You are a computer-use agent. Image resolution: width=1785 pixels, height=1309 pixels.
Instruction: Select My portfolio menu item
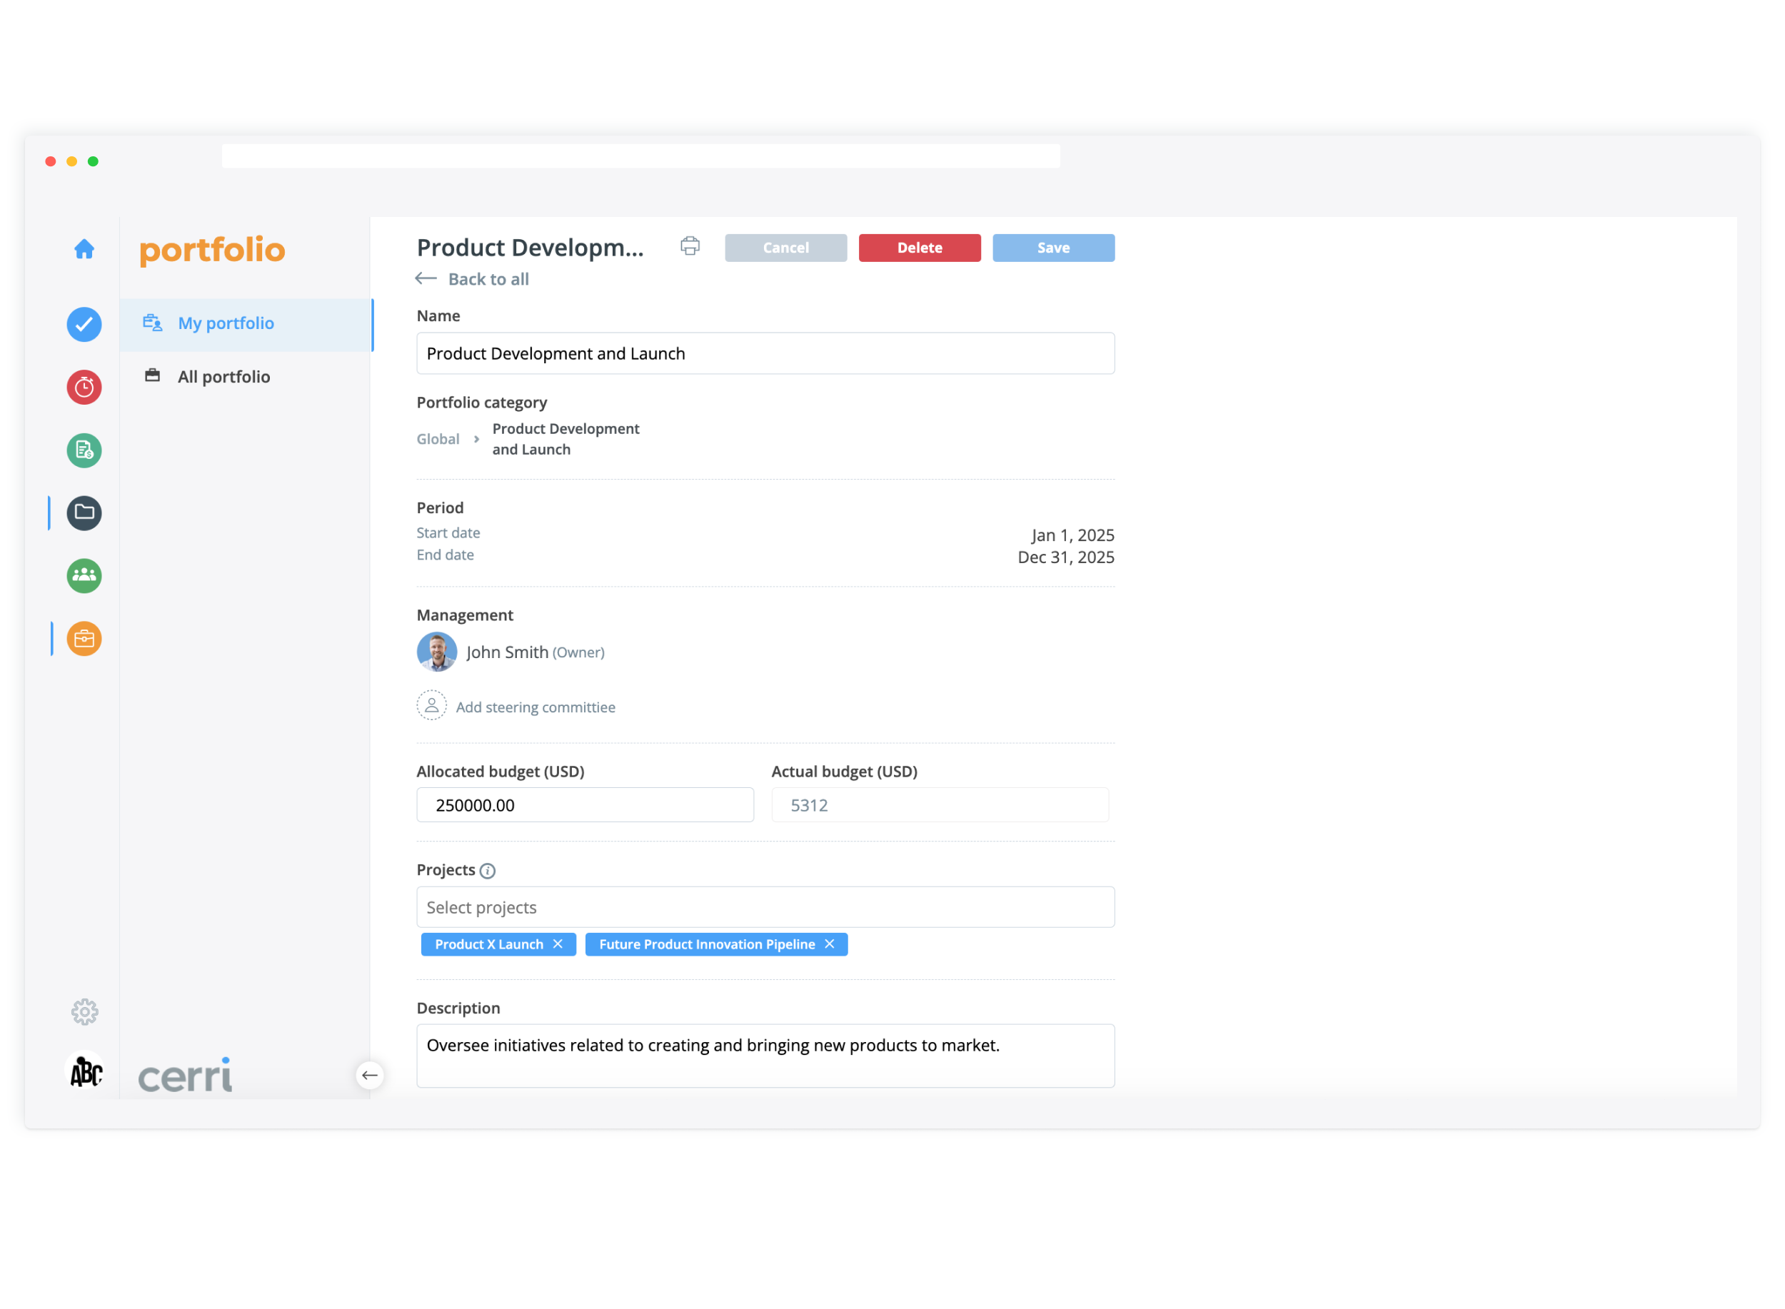click(226, 323)
